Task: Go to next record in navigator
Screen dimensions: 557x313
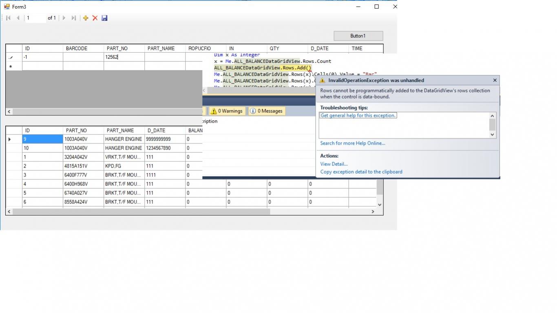Action: click(64, 18)
